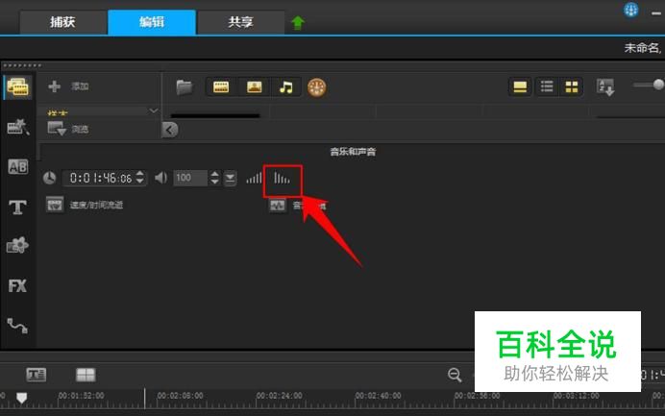Open the sort clips in library menu
The width and height of the screenshot is (665, 416).
(x=605, y=86)
